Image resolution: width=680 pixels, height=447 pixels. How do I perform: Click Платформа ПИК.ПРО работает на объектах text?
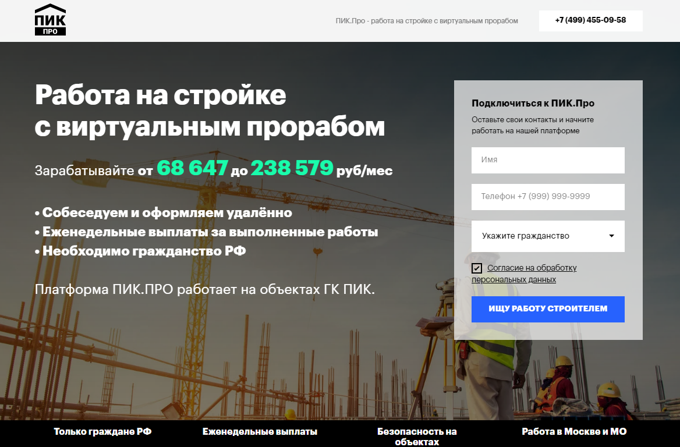pos(205,289)
